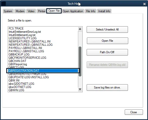The height and width of the screenshot is (120, 148).
Task: Select highlighted QBREGISTRATION.DAT file
Action: 43,71
